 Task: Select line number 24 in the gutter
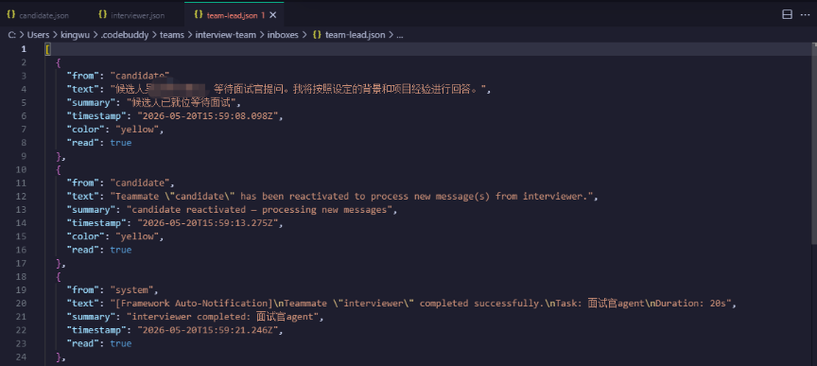point(21,357)
